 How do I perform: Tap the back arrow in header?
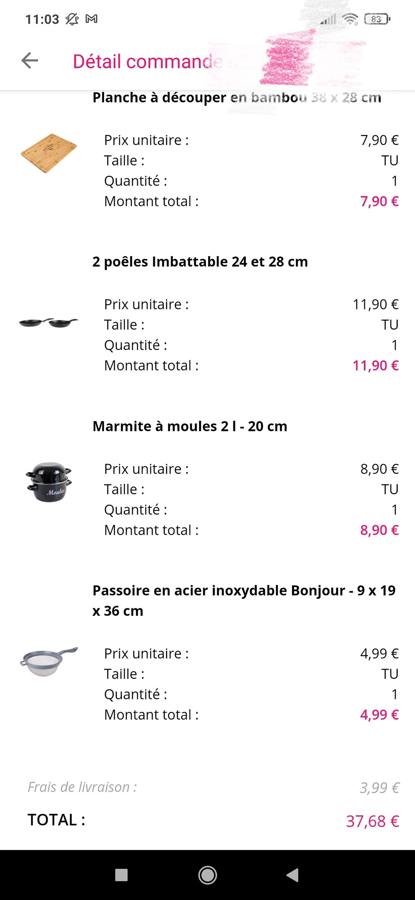coord(30,61)
